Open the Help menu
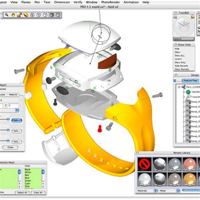This screenshot has height=200, width=200. pos(146,2)
